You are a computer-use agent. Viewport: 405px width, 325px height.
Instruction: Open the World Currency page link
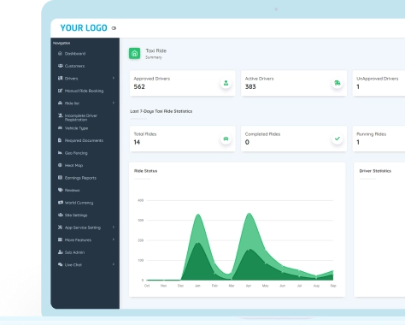pyautogui.click(x=79, y=203)
